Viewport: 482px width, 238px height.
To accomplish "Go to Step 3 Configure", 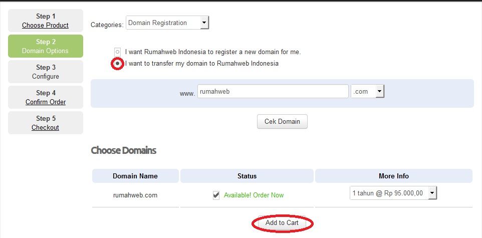I will (46, 72).
